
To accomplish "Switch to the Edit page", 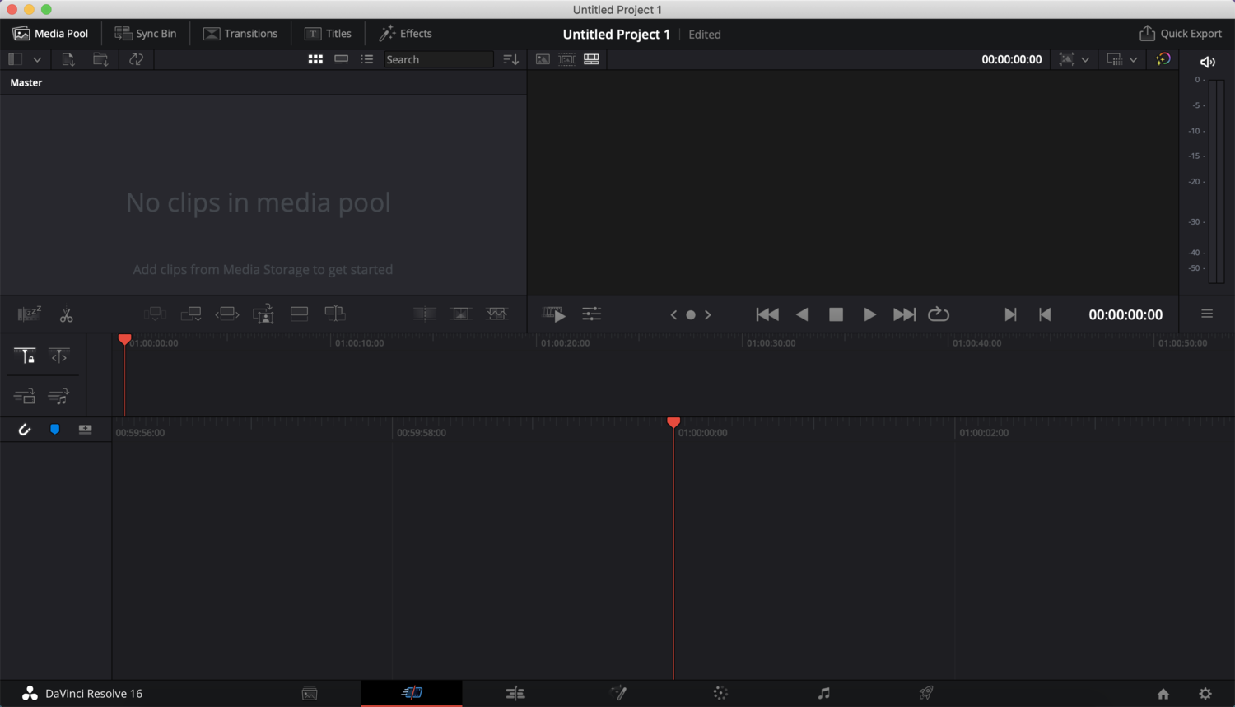I will (515, 694).
